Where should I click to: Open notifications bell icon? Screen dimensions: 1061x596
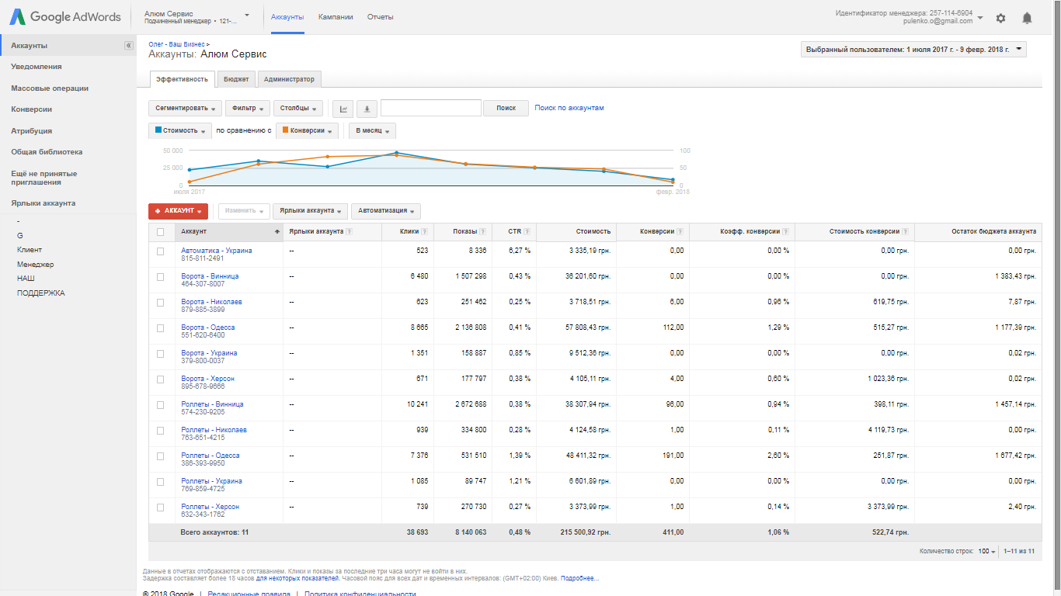pyautogui.click(x=1027, y=18)
